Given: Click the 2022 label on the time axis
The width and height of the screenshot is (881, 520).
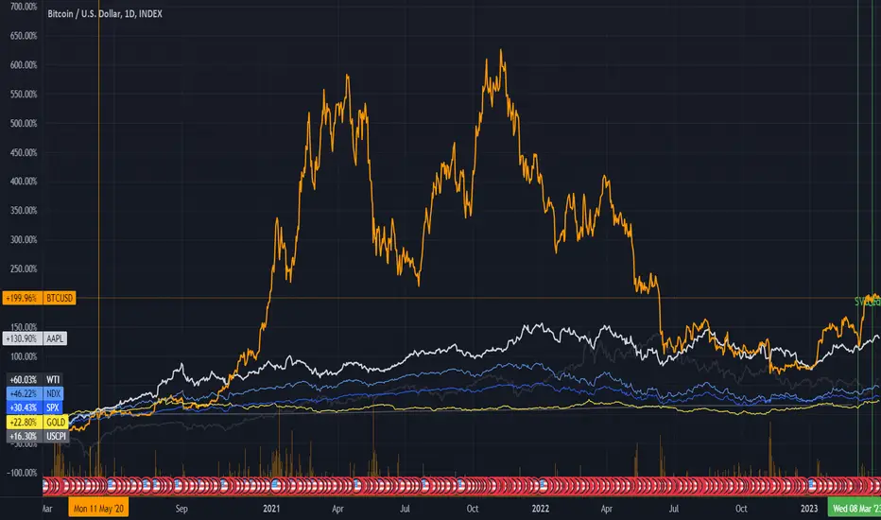Looking at the screenshot, I should tap(540, 509).
